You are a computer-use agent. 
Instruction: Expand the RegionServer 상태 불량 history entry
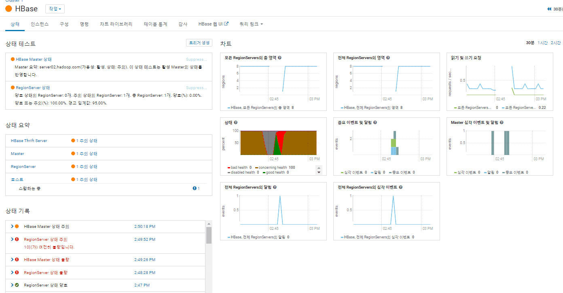12,273
